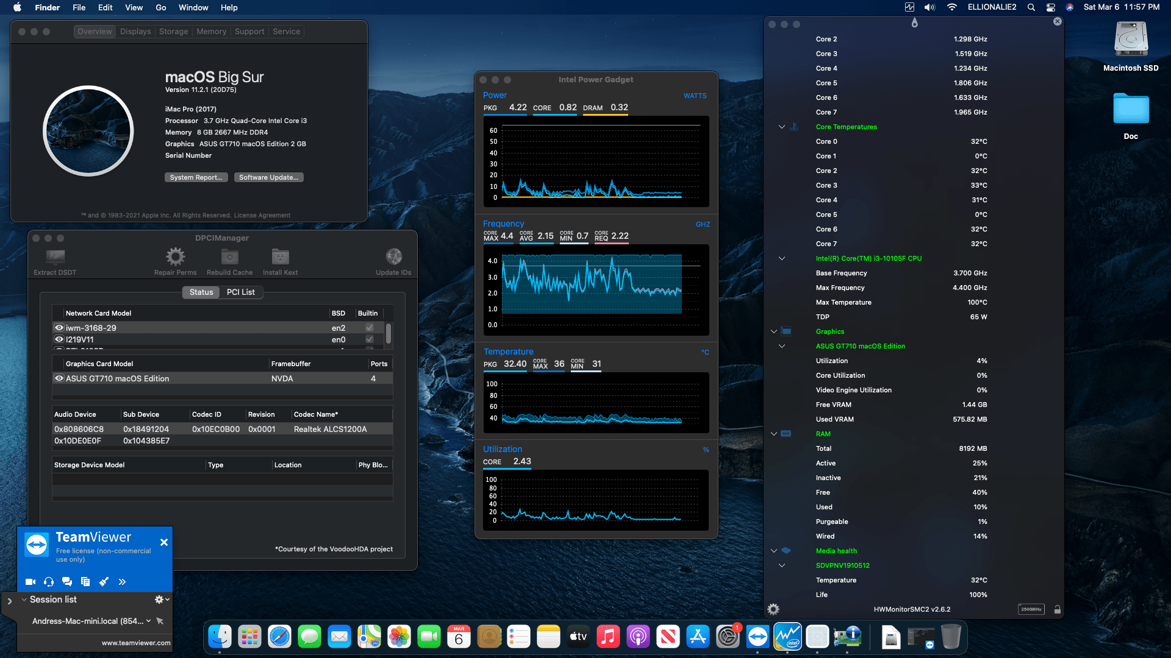
Task: Select PCI List tab in DPCIManager
Action: click(x=240, y=292)
